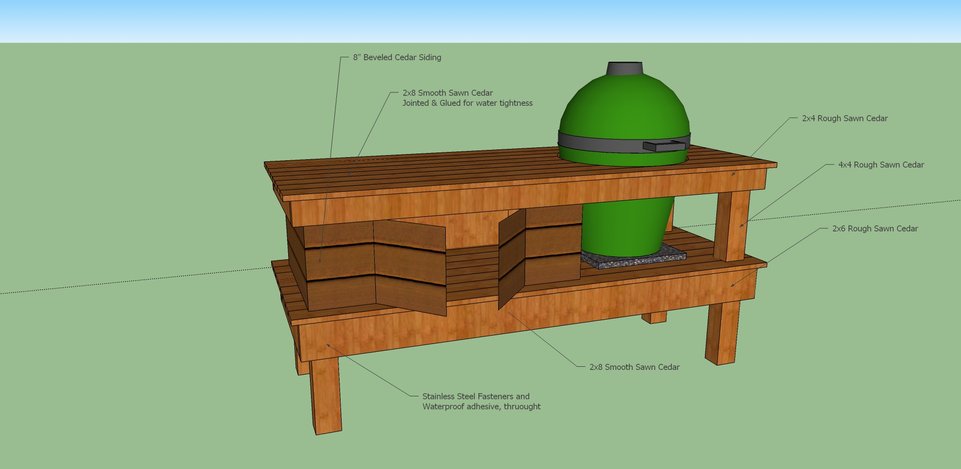The height and width of the screenshot is (469, 961).
Task: Click the lower "2x8 Smooth Sawn Cedar" label
Action: pyautogui.click(x=634, y=367)
